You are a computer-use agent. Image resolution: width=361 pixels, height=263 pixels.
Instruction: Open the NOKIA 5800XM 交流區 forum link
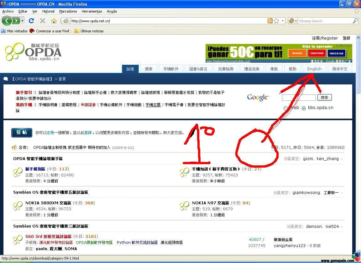48,203
